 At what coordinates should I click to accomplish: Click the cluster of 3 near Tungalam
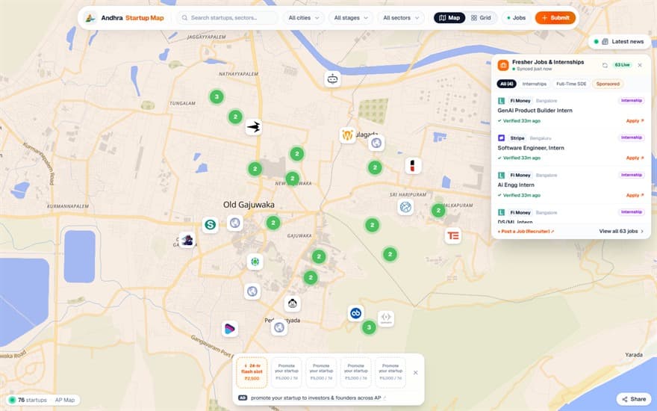pyautogui.click(x=217, y=97)
